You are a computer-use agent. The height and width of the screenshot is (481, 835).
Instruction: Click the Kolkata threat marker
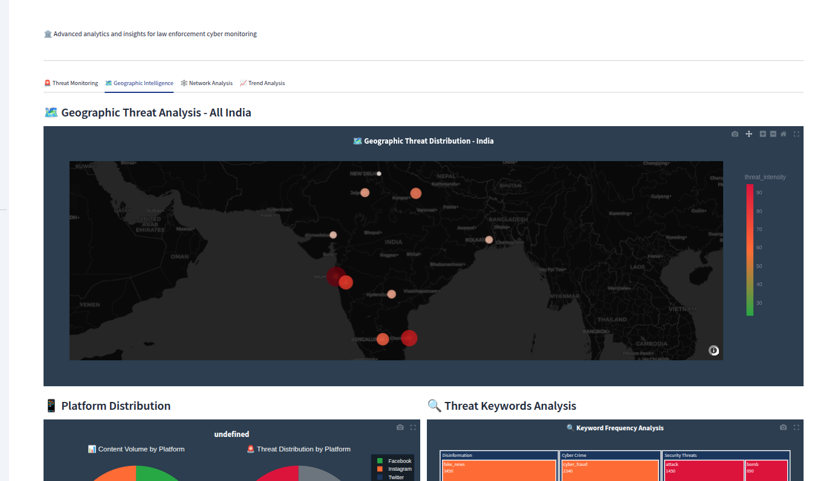pos(489,240)
